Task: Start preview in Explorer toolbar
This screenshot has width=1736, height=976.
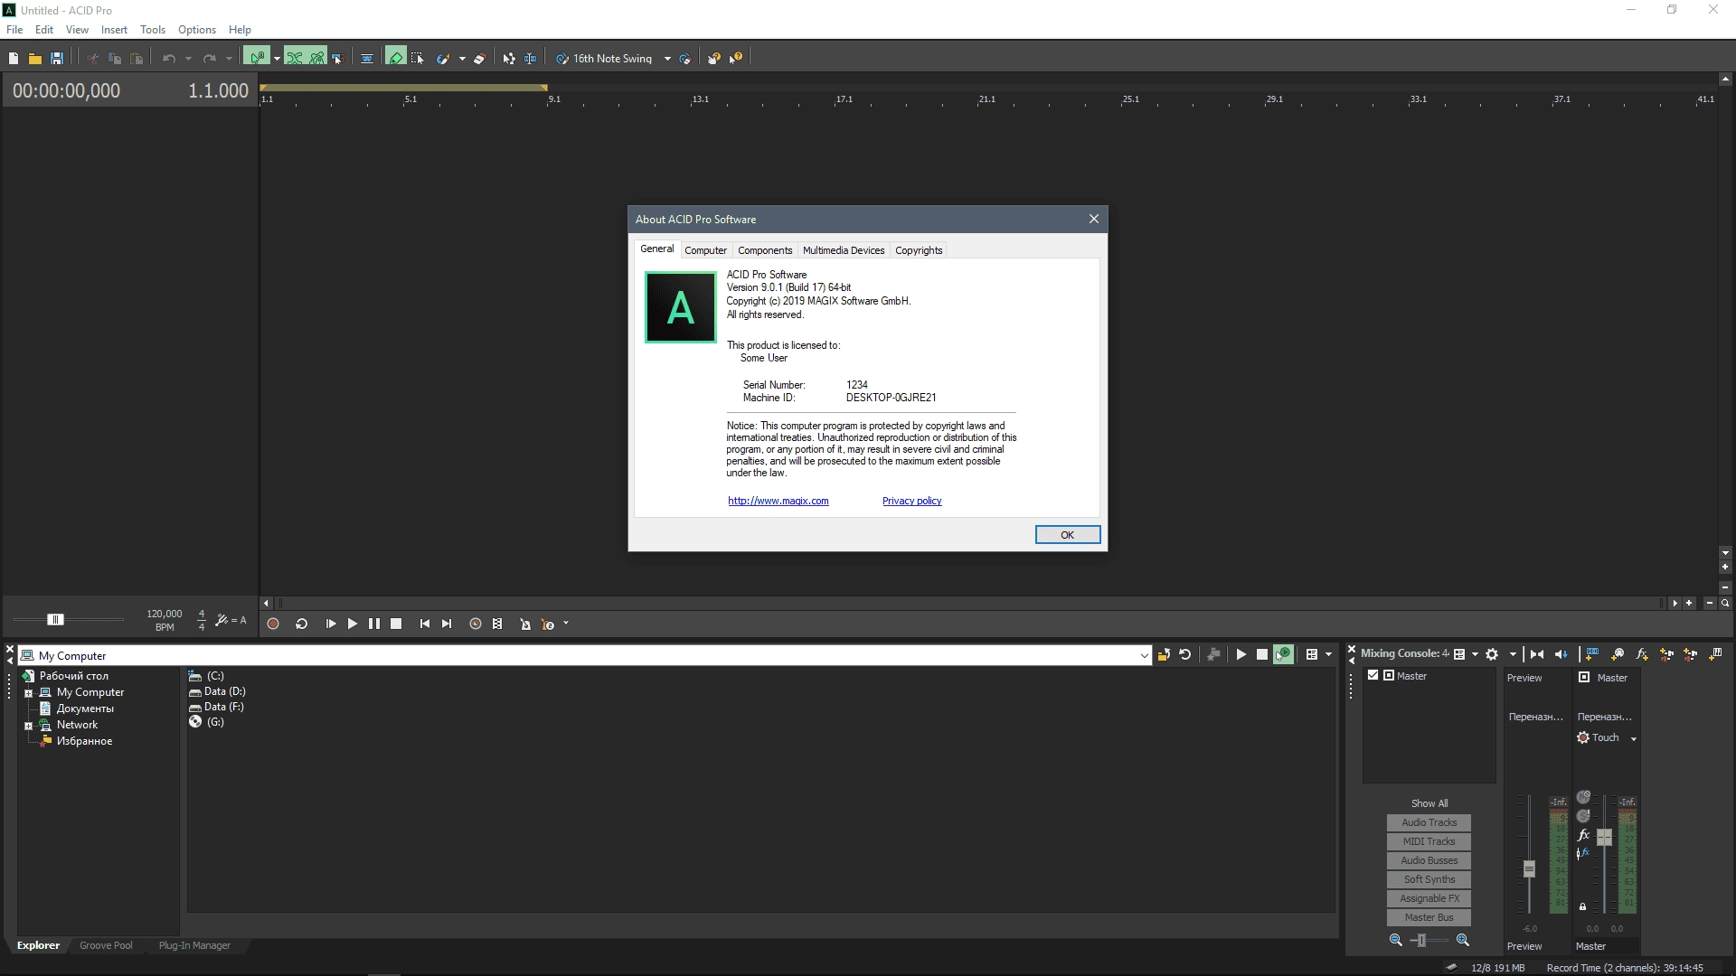Action: (1241, 655)
